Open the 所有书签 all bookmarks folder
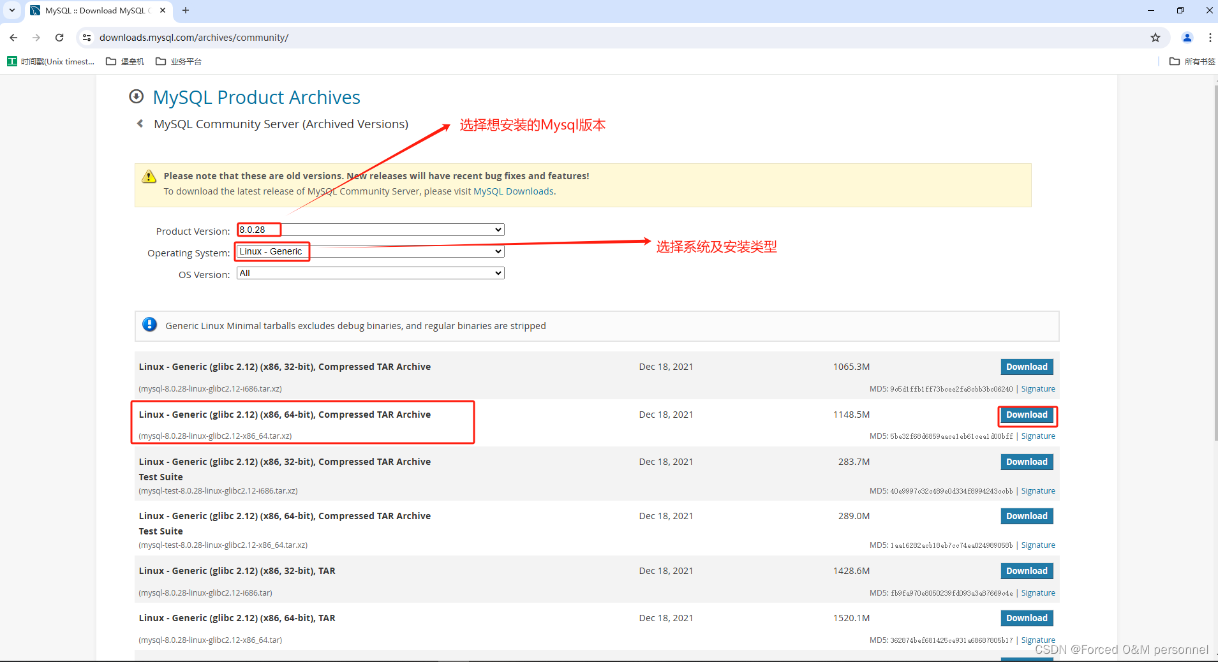1218x662 pixels. click(1192, 61)
